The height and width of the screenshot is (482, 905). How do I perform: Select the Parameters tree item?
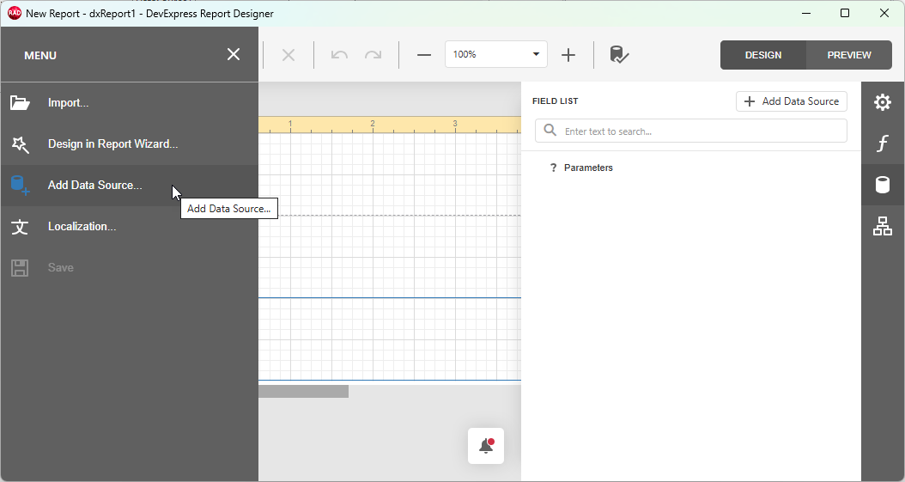tap(588, 168)
